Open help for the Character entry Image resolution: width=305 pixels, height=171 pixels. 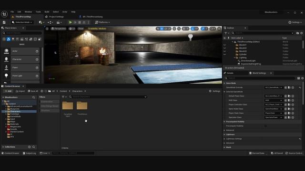pos(37,59)
